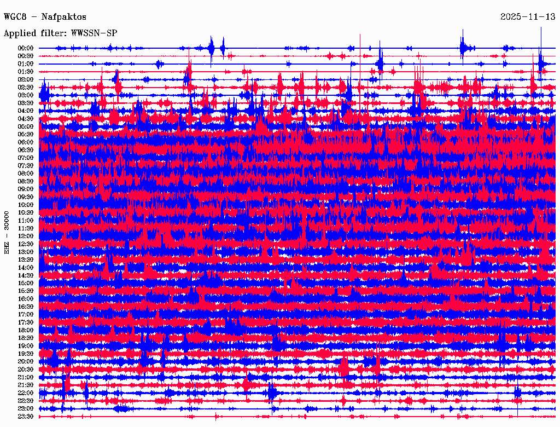Select the 12:00 time label
Viewport: 560px width, 427px height.
coord(26,236)
